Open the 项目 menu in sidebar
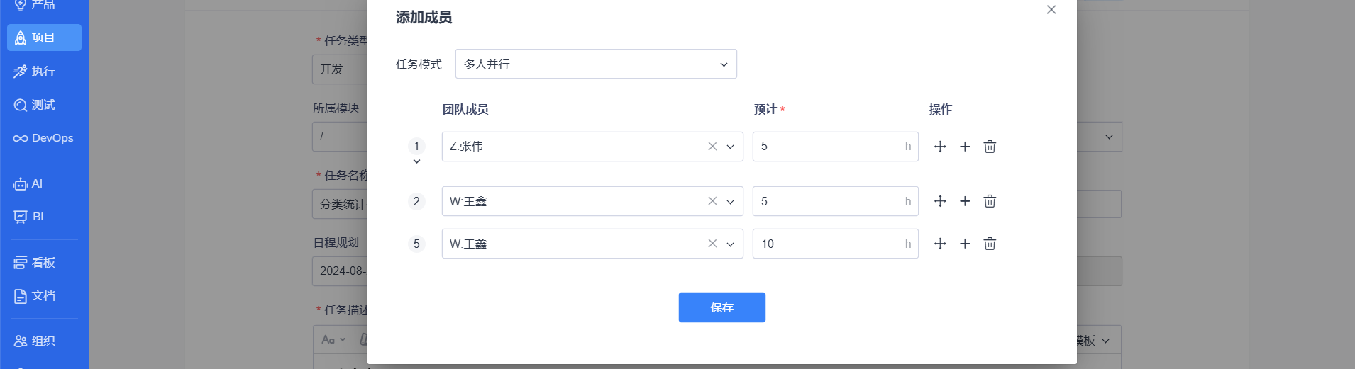Viewport: 1355px width, 369px height. tap(44, 38)
